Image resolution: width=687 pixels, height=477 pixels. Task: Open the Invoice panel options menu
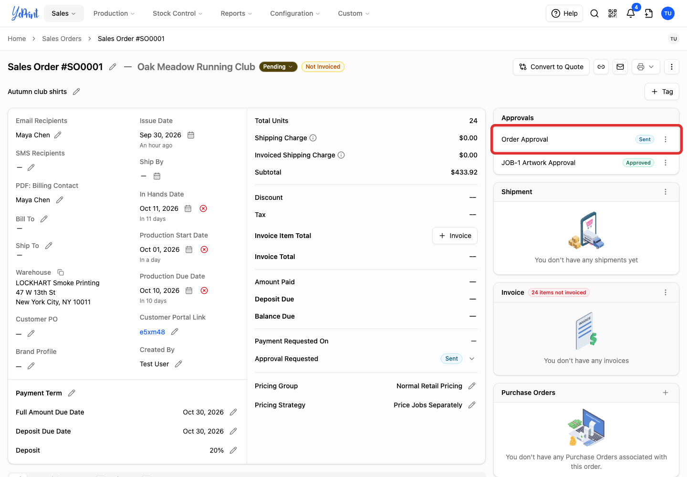pyautogui.click(x=666, y=292)
